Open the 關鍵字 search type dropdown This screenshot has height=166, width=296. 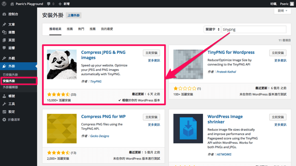pyautogui.click(x=212, y=30)
